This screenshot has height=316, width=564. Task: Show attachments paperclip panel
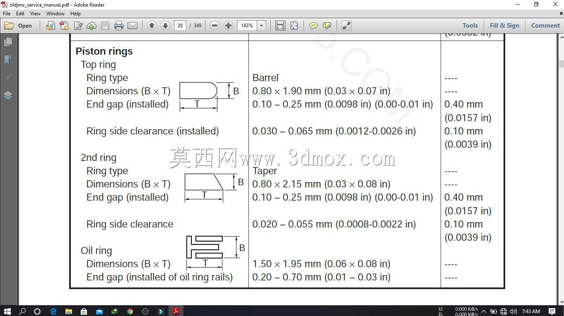click(x=8, y=78)
